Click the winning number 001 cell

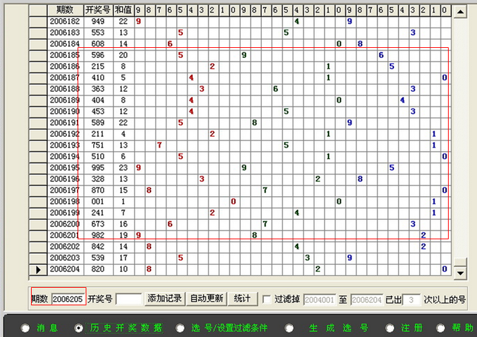[x=99, y=202]
